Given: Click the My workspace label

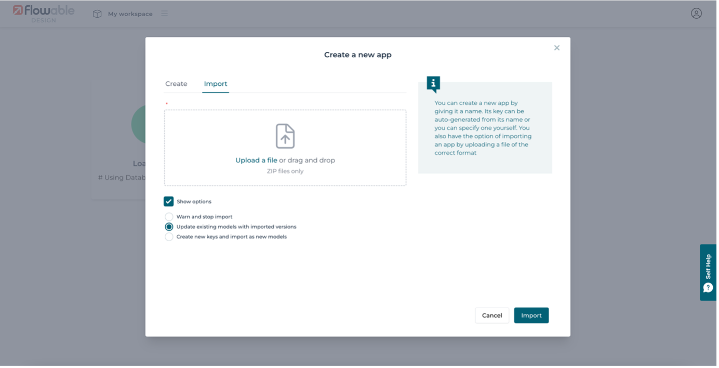Looking at the screenshot, I should pos(130,14).
